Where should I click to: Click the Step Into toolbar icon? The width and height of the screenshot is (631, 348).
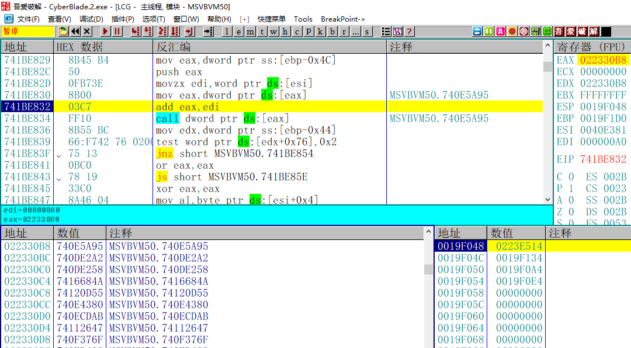(136, 32)
